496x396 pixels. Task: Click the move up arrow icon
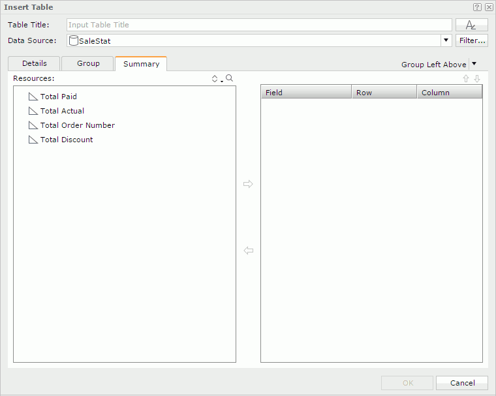coord(466,78)
